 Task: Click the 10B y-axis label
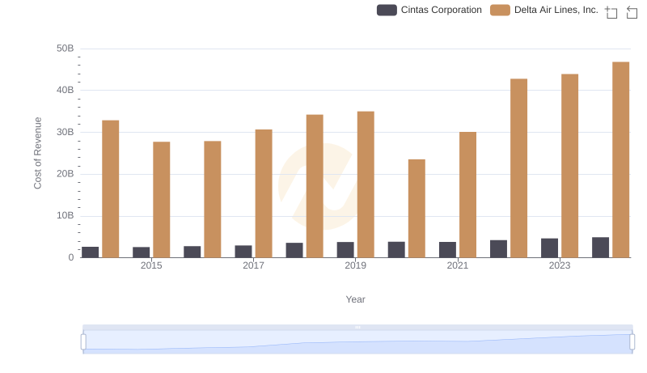point(66,215)
